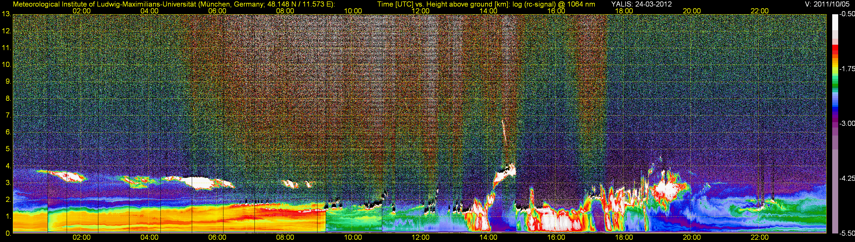Click the -4.25 color scale value

click(847, 178)
